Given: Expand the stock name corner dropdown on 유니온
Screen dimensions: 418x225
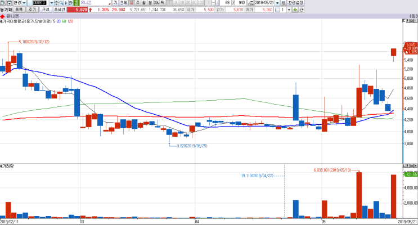Looking at the screenshot, I should pos(110,4).
